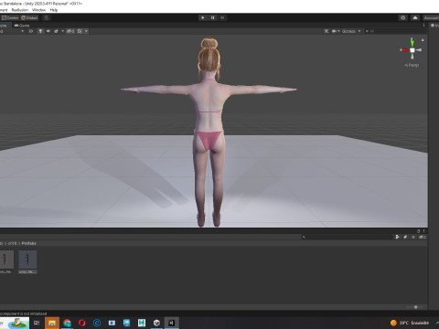
Task: Open Chrome from taskbar
Action: click(67, 323)
